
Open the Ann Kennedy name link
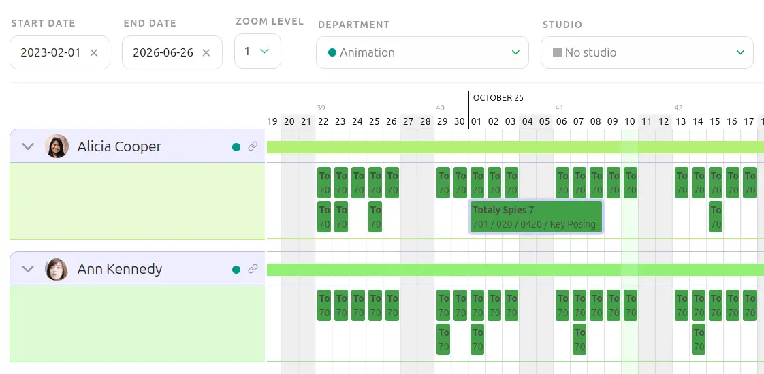pos(120,269)
